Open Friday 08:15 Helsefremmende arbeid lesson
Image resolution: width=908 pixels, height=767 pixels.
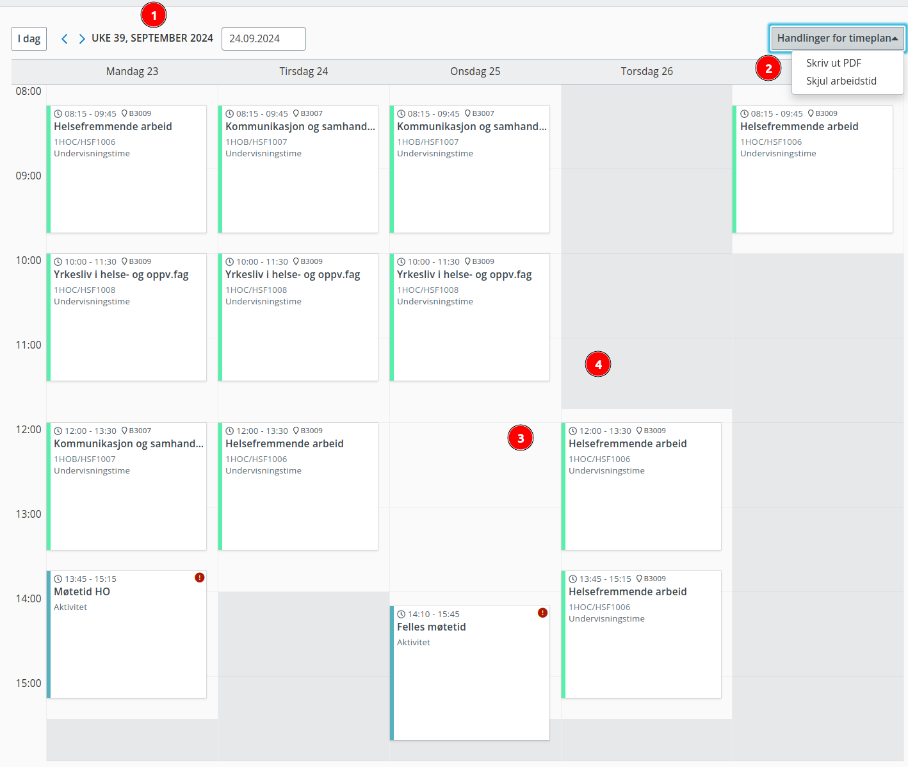813,169
